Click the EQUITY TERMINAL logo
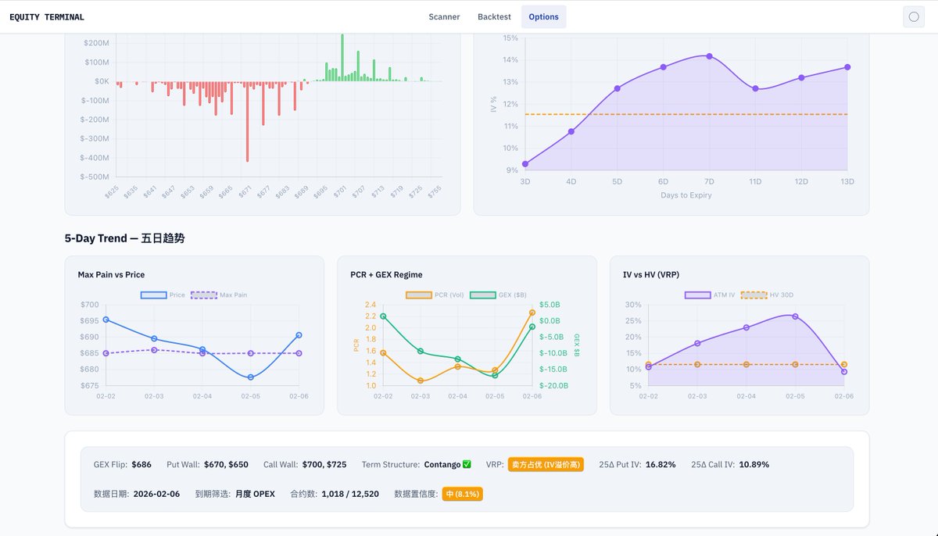Viewport: 938px width, 536px height. (47, 17)
